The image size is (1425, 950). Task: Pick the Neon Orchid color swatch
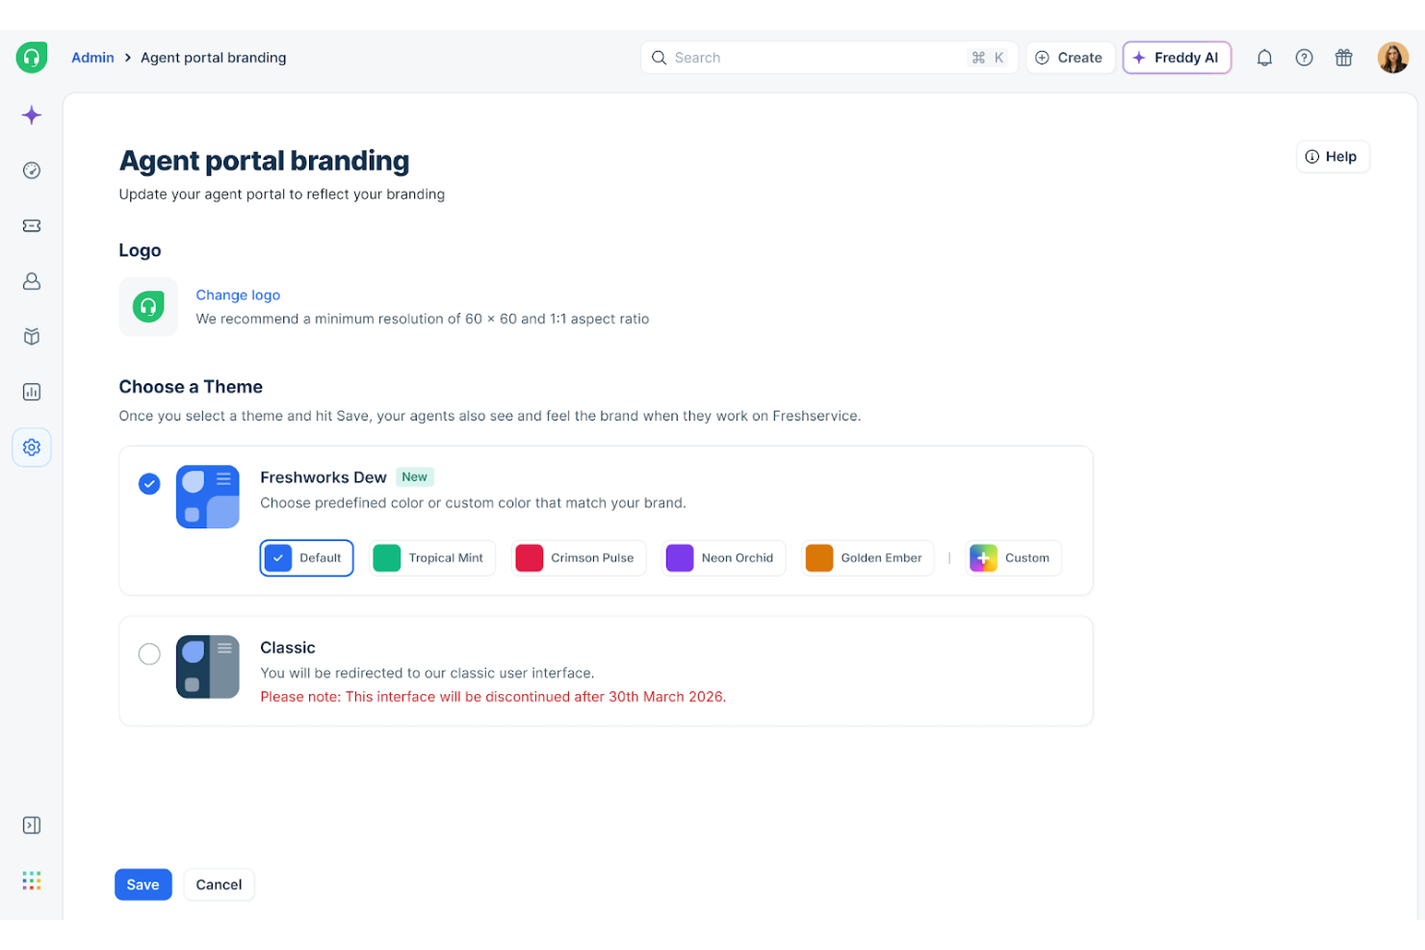coord(723,557)
